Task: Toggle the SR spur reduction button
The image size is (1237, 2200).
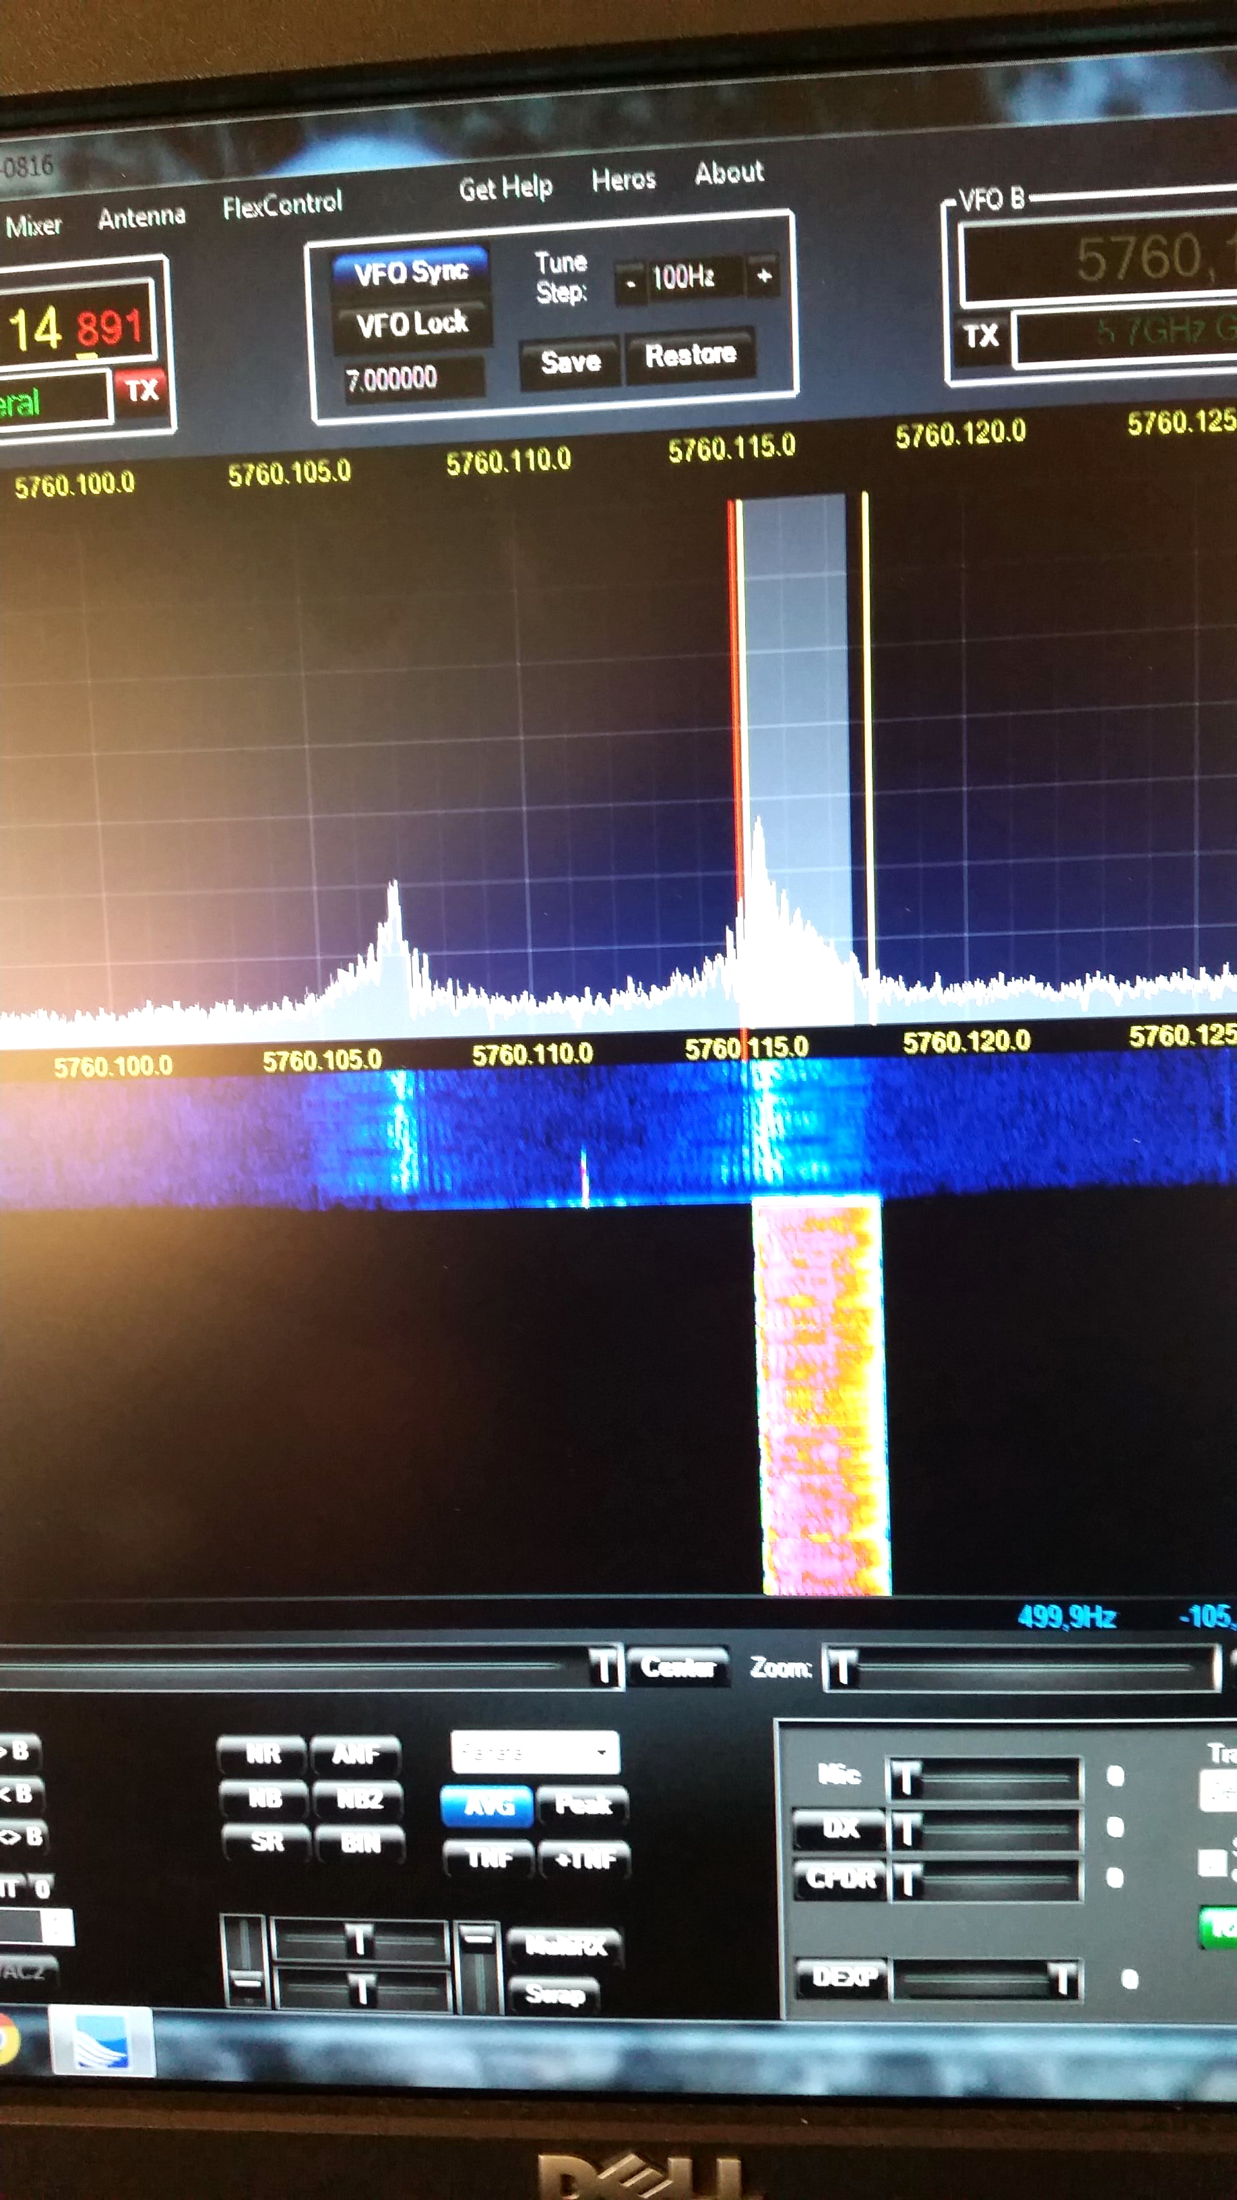Action: 267,1841
